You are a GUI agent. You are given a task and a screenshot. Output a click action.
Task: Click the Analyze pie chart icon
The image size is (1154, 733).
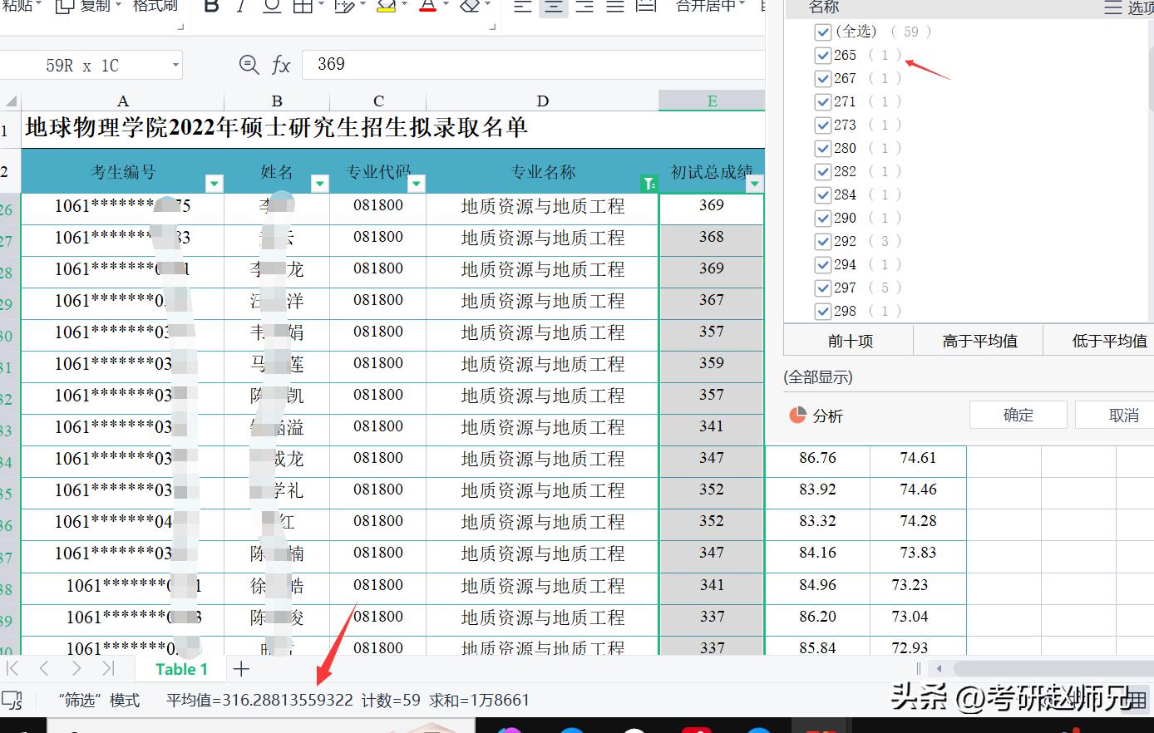coord(800,416)
